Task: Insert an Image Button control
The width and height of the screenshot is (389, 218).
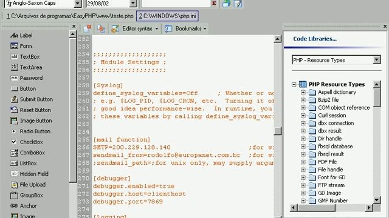Action: (x=31, y=121)
